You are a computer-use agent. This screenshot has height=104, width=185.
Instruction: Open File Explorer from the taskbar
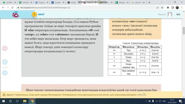click(25, 101)
